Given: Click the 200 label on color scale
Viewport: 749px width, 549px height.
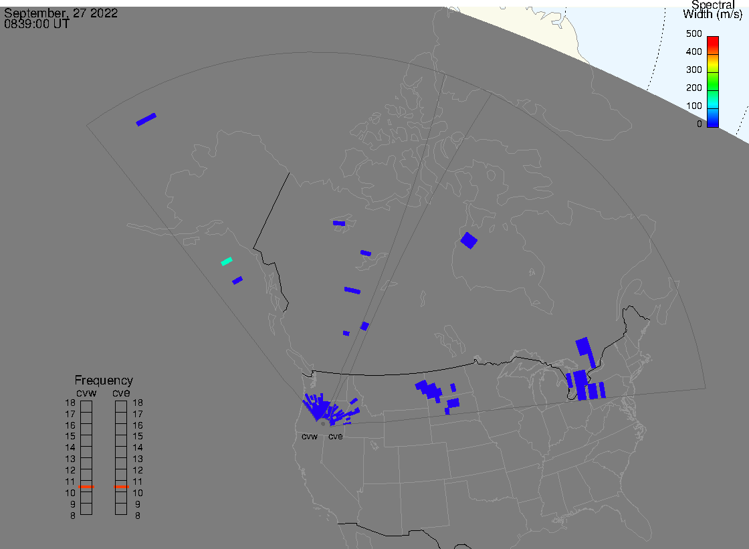Looking at the screenshot, I should pos(693,88).
